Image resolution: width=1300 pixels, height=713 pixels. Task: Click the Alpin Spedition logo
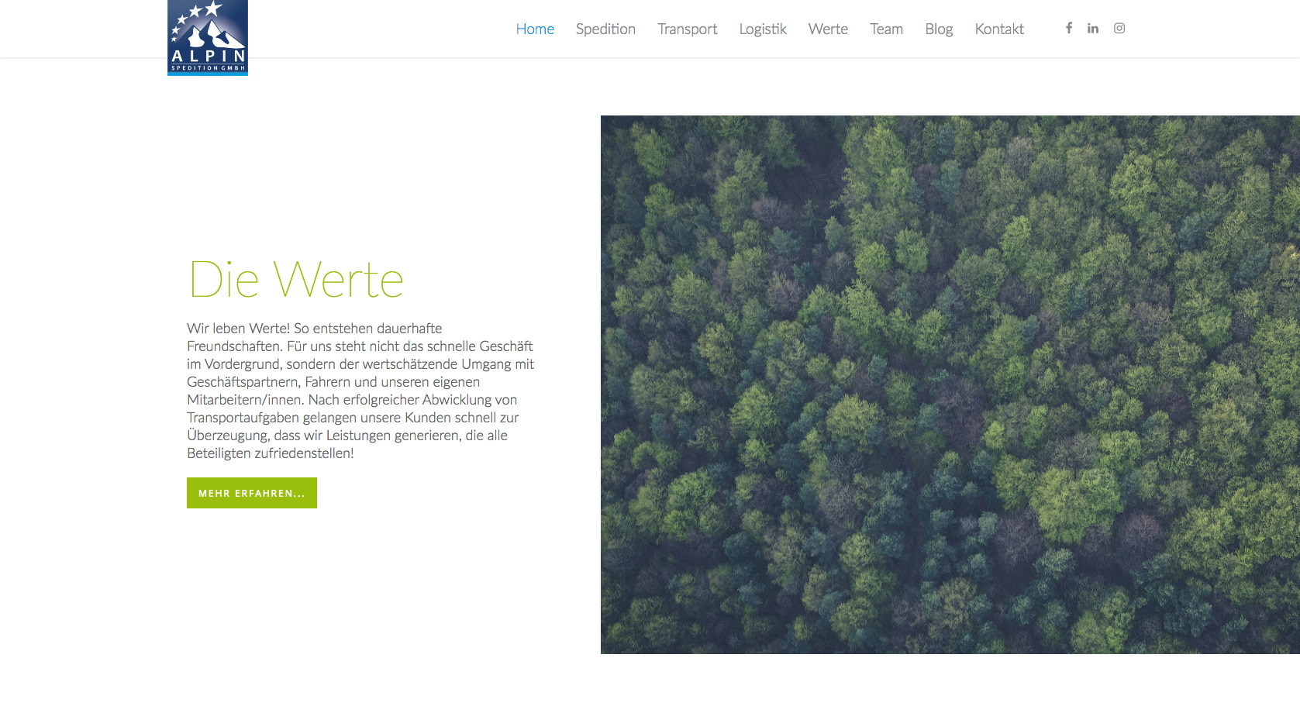[x=208, y=37]
